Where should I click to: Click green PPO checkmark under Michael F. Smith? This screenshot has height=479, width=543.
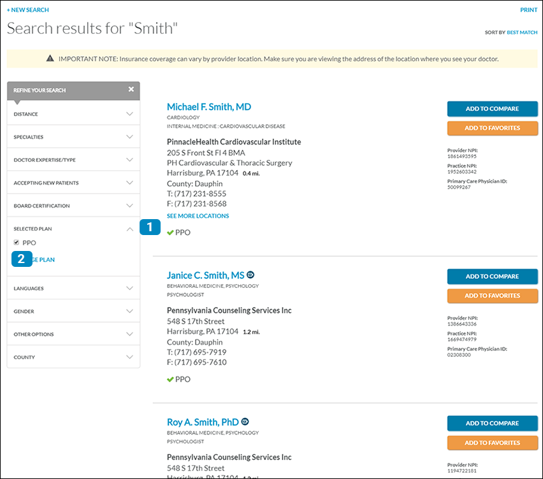point(170,232)
